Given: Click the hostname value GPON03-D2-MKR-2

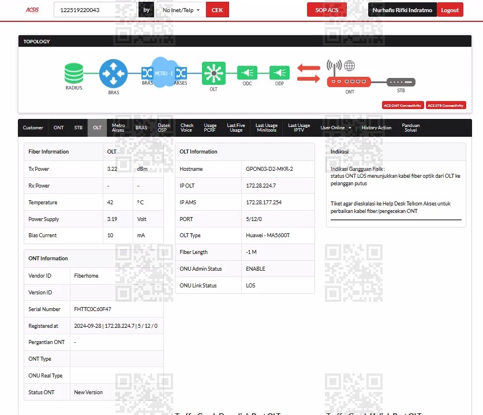Looking at the screenshot, I should pyautogui.click(x=269, y=169).
